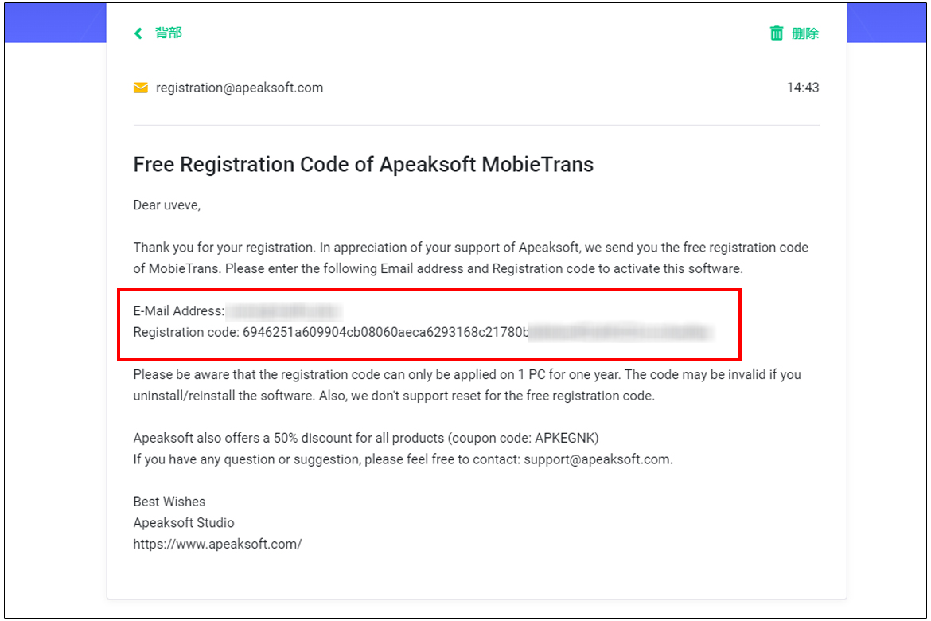Screen dimensions: 931x621
Task: Click the 14:43 timestamp
Action: 803,88
